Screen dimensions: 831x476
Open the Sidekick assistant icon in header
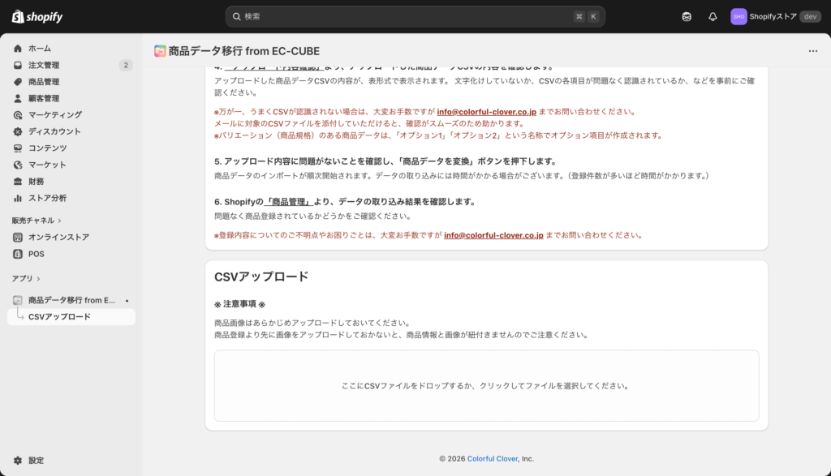(687, 16)
